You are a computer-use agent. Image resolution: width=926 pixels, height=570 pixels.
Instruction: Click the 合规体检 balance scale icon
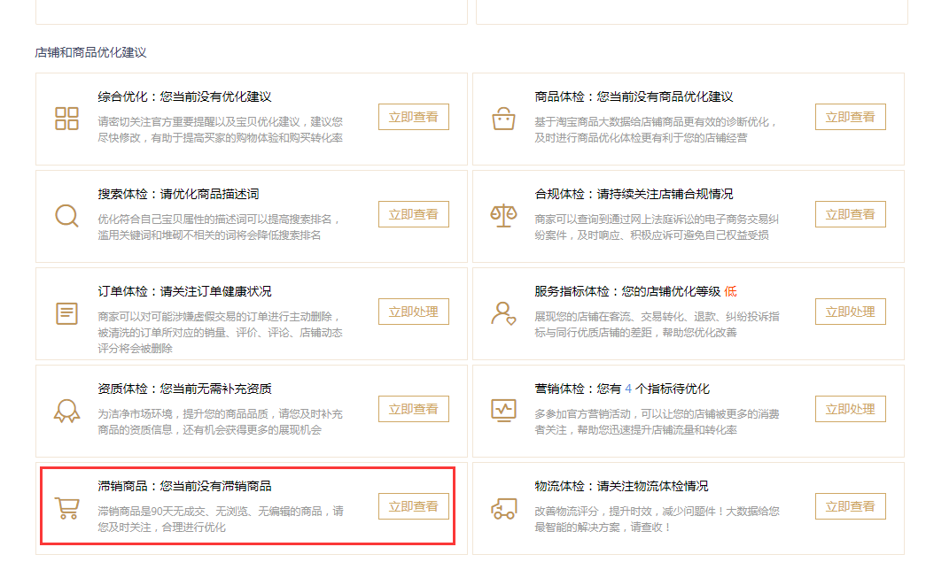[503, 216]
